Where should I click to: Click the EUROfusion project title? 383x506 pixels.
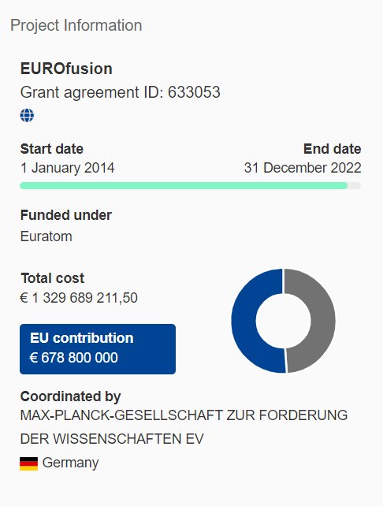click(66, 69)
